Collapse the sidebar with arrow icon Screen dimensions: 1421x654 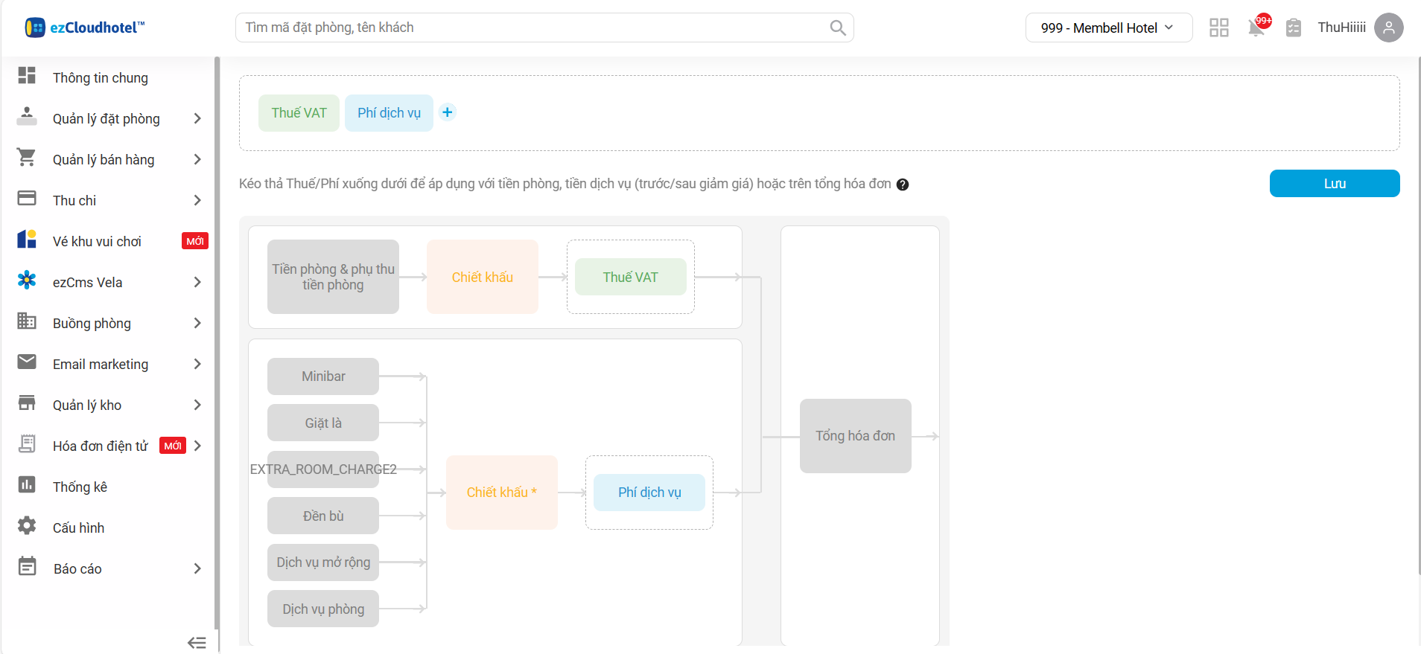point(197,643)
